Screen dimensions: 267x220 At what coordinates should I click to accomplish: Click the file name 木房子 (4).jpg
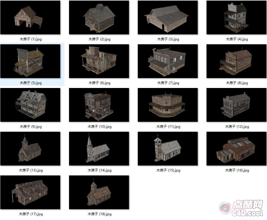click(237, 39)
